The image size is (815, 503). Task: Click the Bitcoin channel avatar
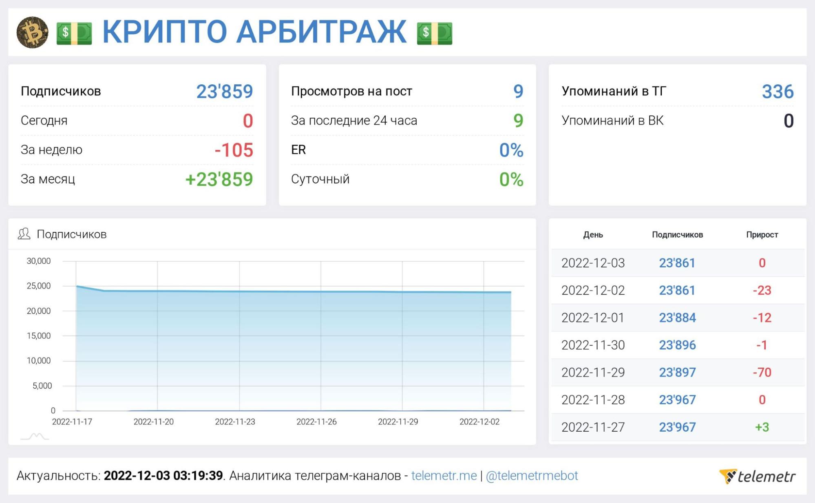[32, 32]
